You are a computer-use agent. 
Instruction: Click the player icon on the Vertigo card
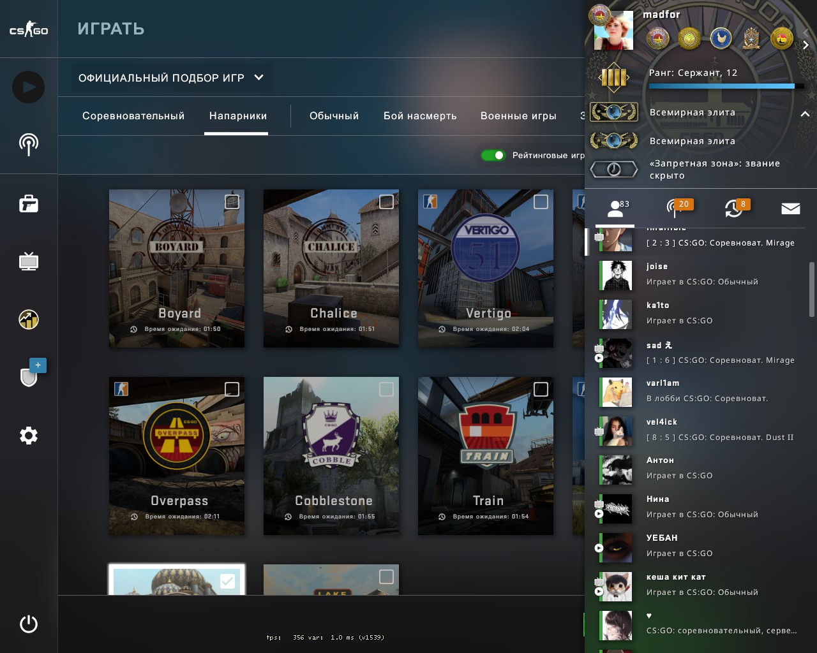[x=431, y=202]
